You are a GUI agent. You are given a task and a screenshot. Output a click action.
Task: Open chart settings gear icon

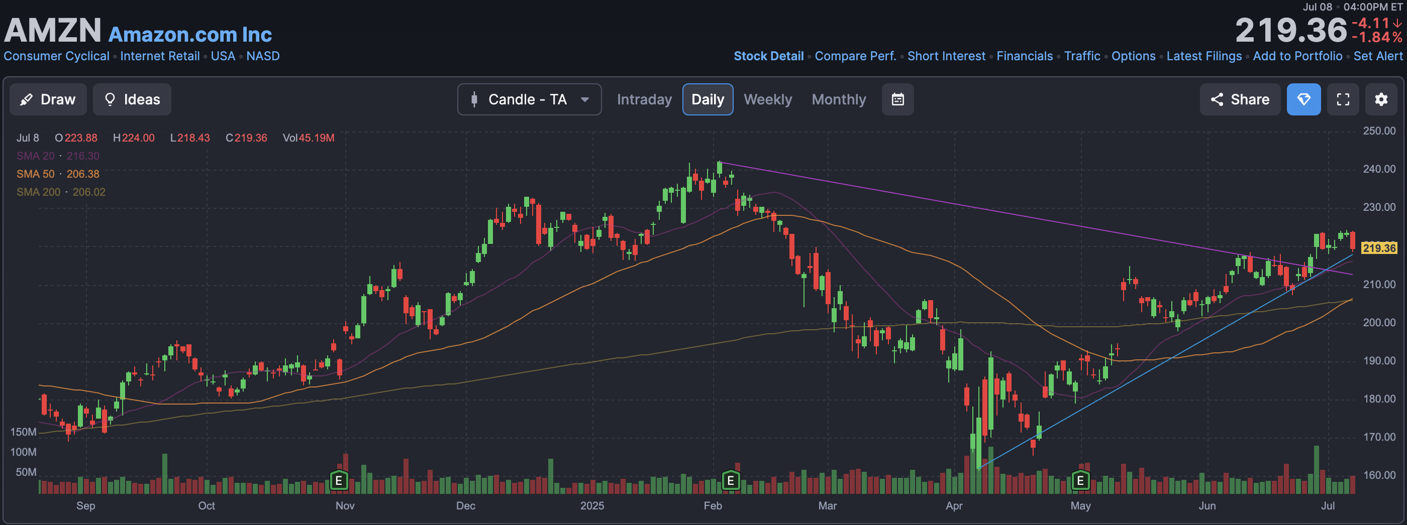coord(1381,99)
